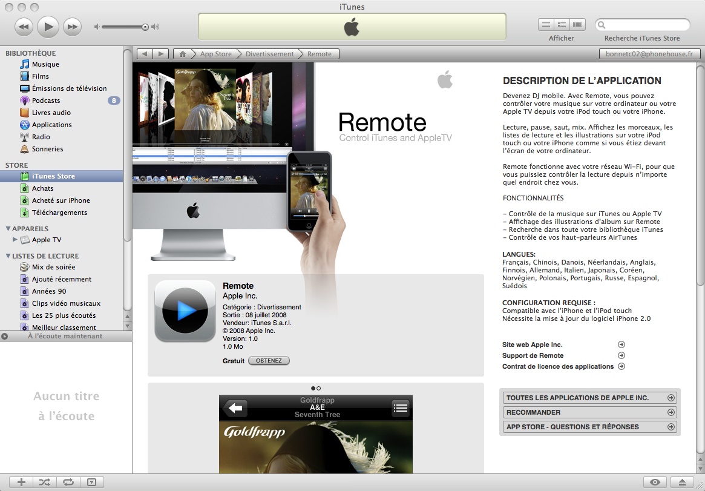Click the sidebar vertical scrollbar
The height and width of the screenshot is (491, 705).
pyautogui.click(x=127, y=145)
